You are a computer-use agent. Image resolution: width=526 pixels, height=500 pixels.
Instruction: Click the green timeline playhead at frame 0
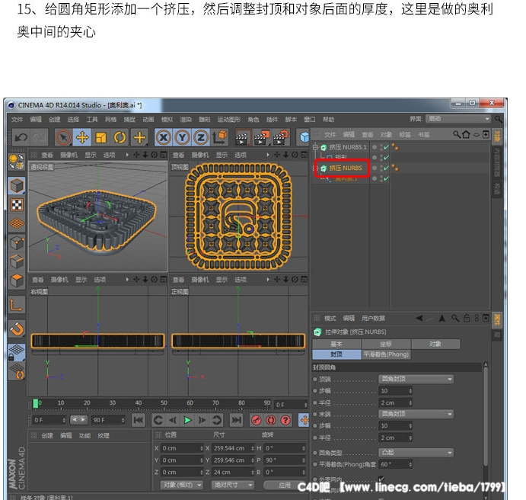(x=36, y=403)
